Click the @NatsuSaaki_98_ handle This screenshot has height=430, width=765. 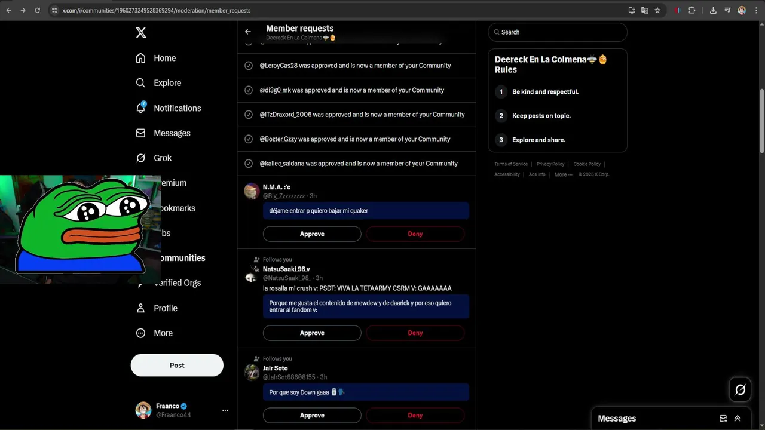[x=286, y=278]
